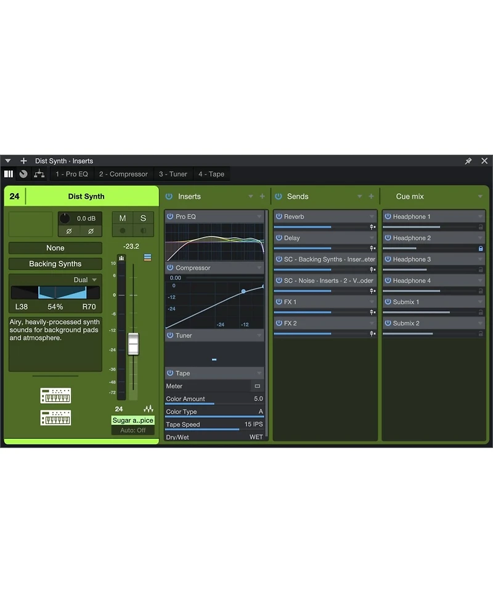Open the Dual pan mode dropdown

tap(85, 280)
